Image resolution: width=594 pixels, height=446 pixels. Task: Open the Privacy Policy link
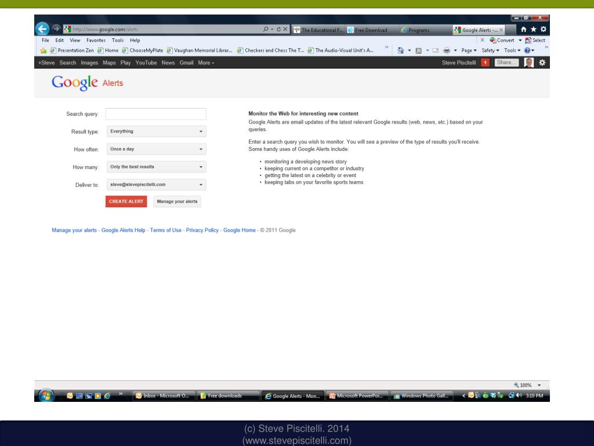click(x=202, y=230)
